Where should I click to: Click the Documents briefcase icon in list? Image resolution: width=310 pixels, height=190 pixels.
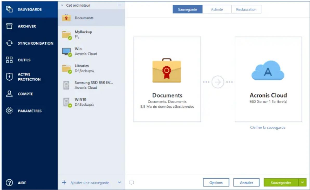point(66,18)
